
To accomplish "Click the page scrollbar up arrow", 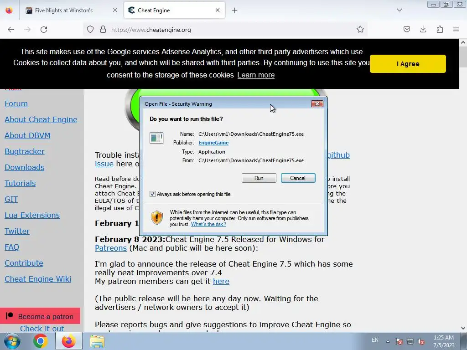I will (463, 42).
